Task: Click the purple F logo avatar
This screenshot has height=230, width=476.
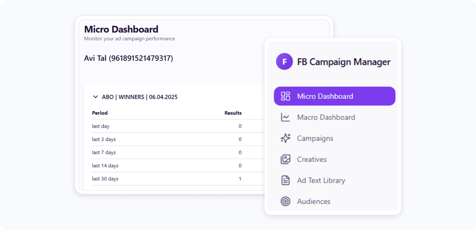Action: [x=284, y=62]
